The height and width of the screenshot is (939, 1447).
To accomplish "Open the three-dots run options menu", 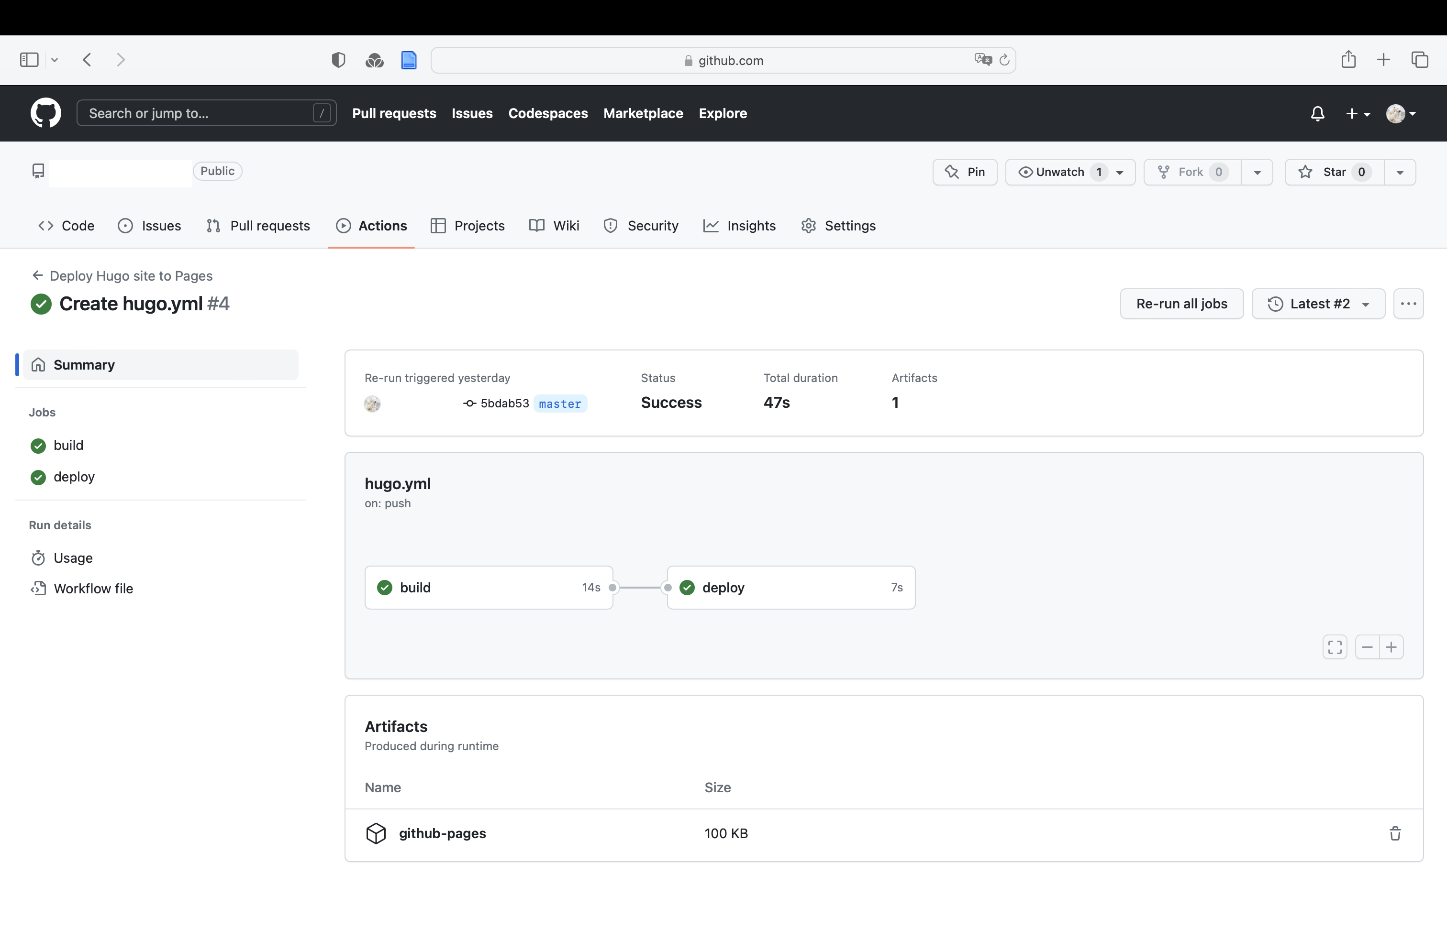I will pos(1408,303).
